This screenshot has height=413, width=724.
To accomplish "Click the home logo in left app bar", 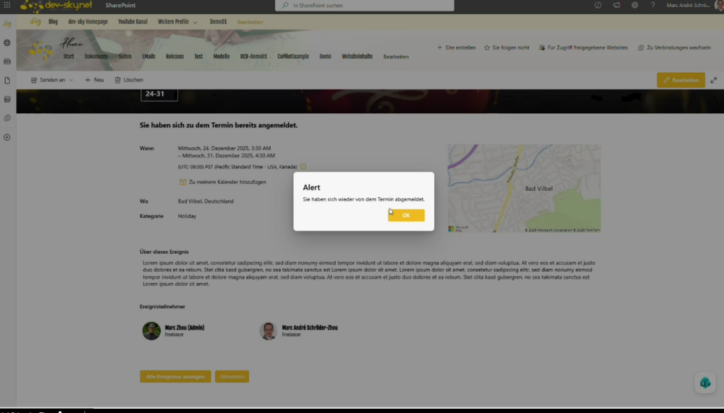I will click(x=7, y=24).
